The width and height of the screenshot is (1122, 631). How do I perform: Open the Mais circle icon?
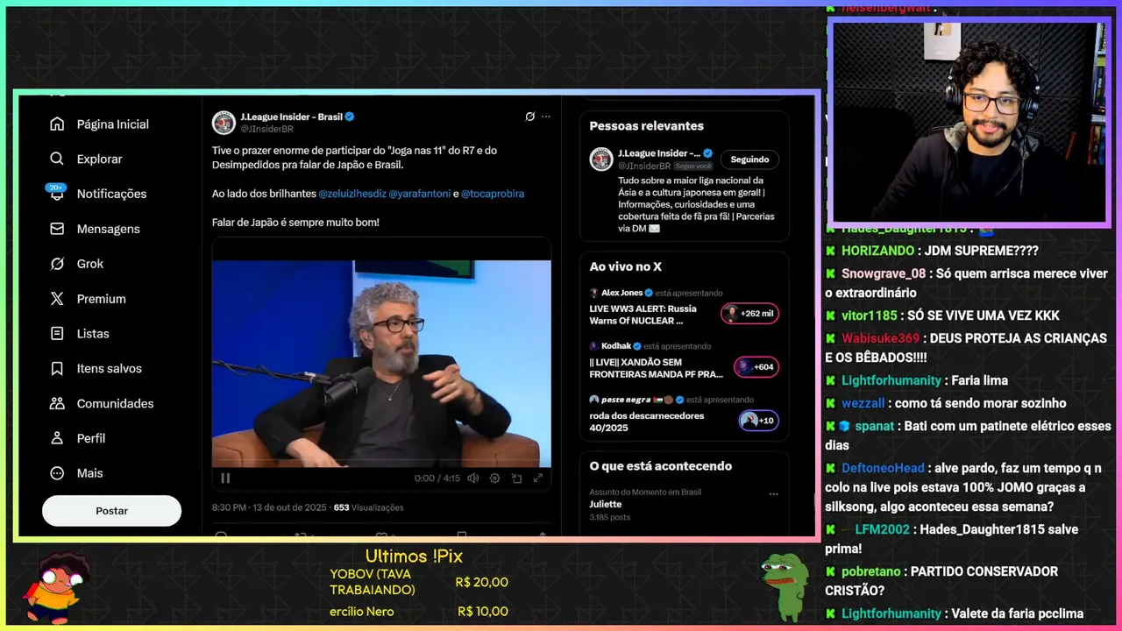tap(57, 473)
